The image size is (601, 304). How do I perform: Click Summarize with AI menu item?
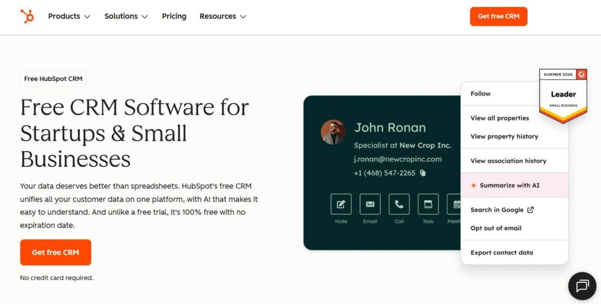click(514, 186)
